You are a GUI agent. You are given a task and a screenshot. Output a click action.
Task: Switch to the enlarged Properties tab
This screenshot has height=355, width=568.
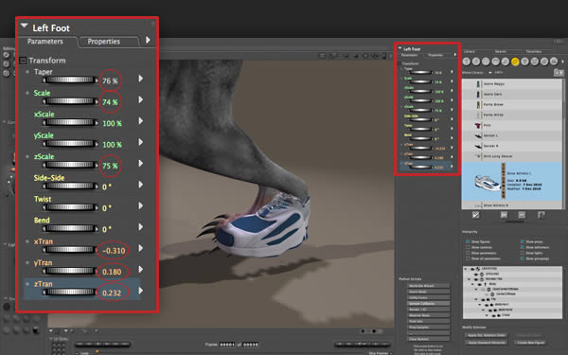tap(103, 42)
